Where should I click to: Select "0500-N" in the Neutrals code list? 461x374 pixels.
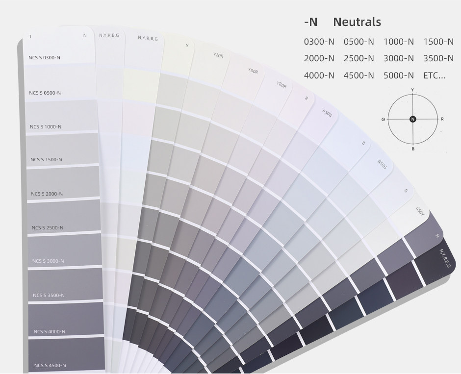(x=359, y=42)
